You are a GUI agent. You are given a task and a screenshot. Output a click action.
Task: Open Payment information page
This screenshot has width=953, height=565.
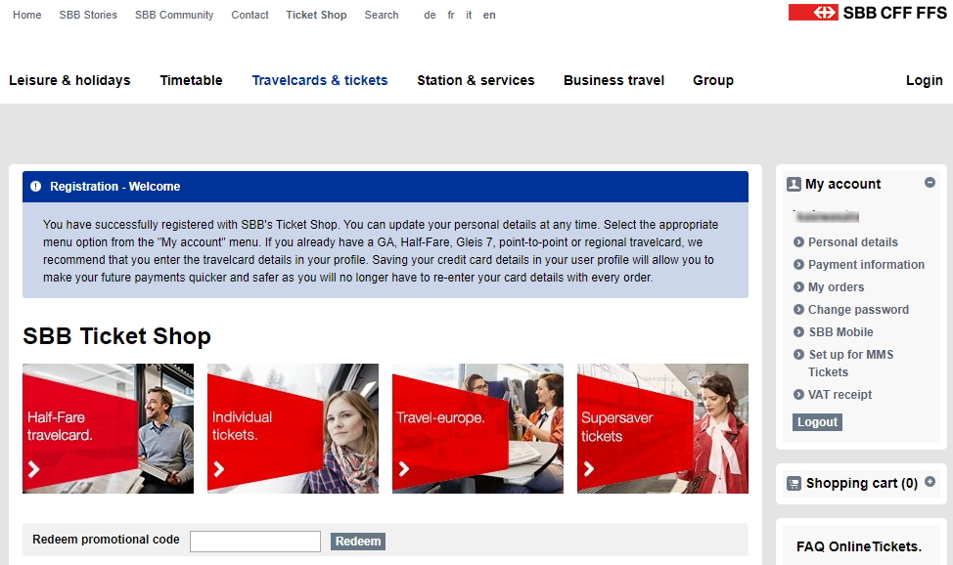pos(866,264)
